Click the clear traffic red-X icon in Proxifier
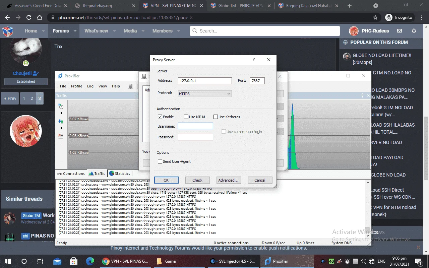The width and height of the screenshot is (429, 268). 61,136
